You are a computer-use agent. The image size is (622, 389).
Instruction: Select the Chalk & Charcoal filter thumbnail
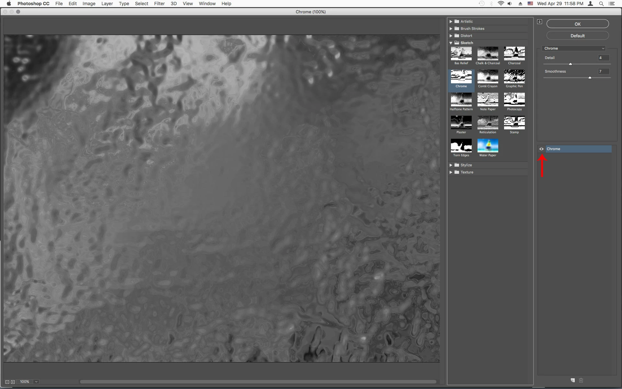point(488,54)
